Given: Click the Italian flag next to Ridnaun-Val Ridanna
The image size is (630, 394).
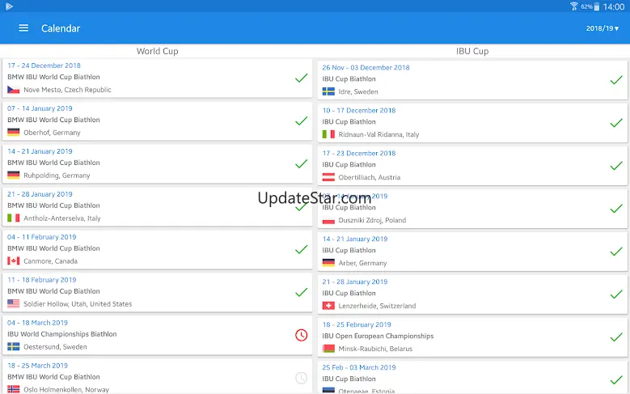Looking at the screenshot, I should click(328, 134).
